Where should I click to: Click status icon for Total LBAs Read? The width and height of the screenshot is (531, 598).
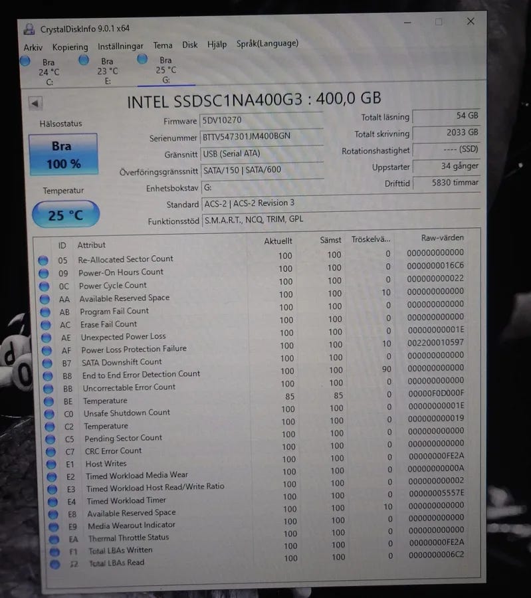55,564
